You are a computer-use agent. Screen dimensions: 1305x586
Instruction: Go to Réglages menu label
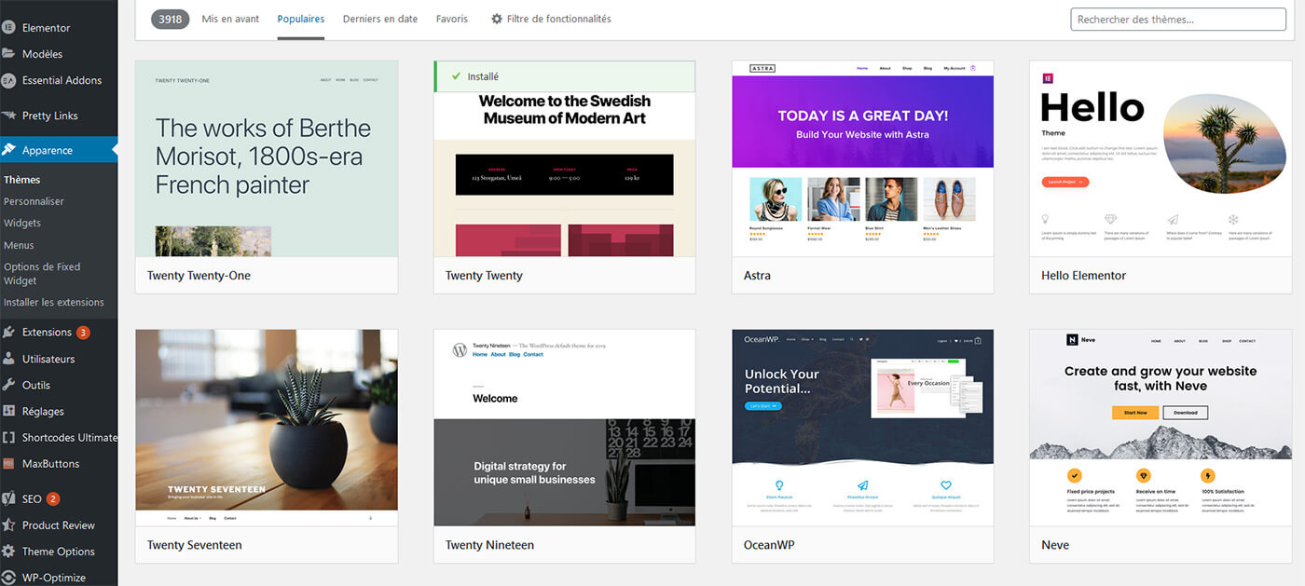pyautogui.click(x=43, y=411)
